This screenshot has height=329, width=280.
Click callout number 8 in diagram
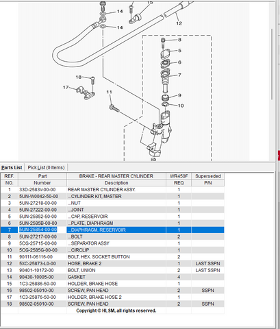(179, 40)
